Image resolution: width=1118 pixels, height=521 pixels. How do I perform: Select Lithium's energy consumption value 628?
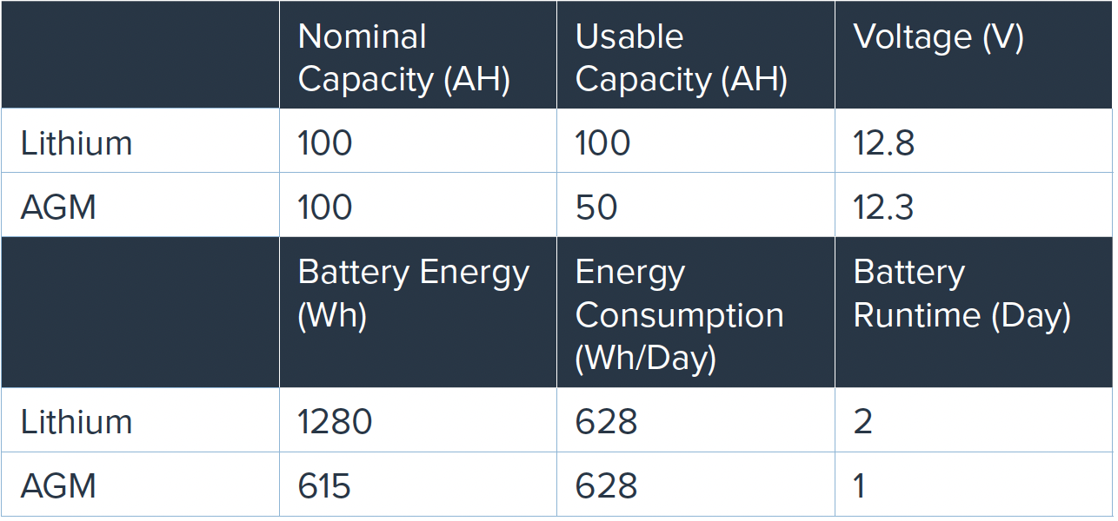coord(606,421)
